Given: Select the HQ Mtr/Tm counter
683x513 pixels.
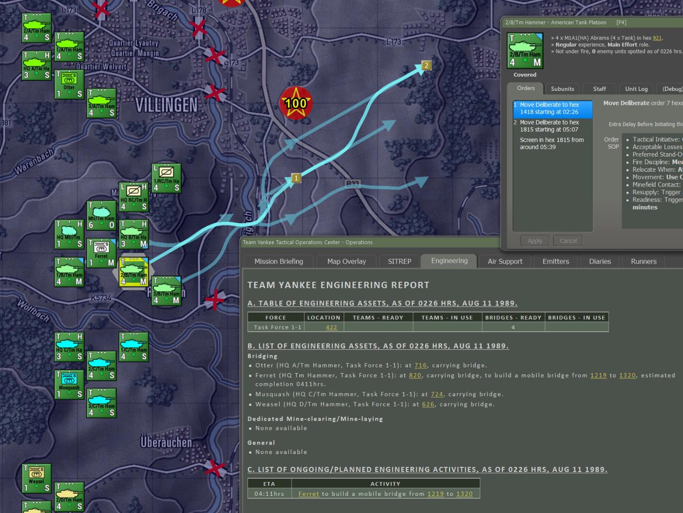Looking at the screenshot, I should (x=69, y=234).
